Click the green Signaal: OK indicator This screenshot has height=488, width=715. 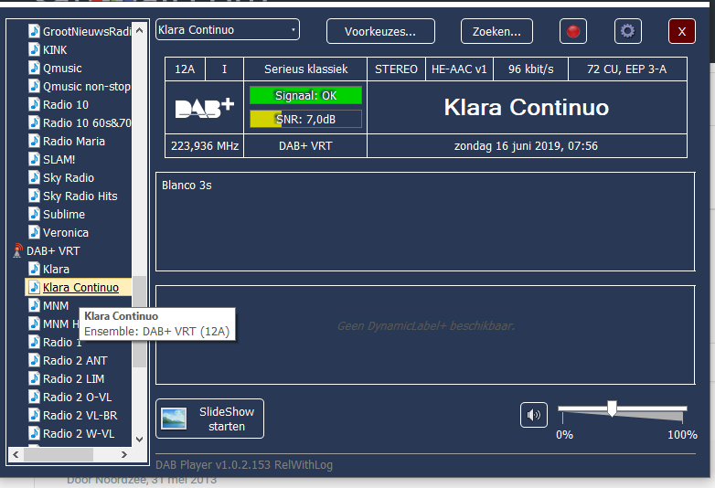[305, 95]
